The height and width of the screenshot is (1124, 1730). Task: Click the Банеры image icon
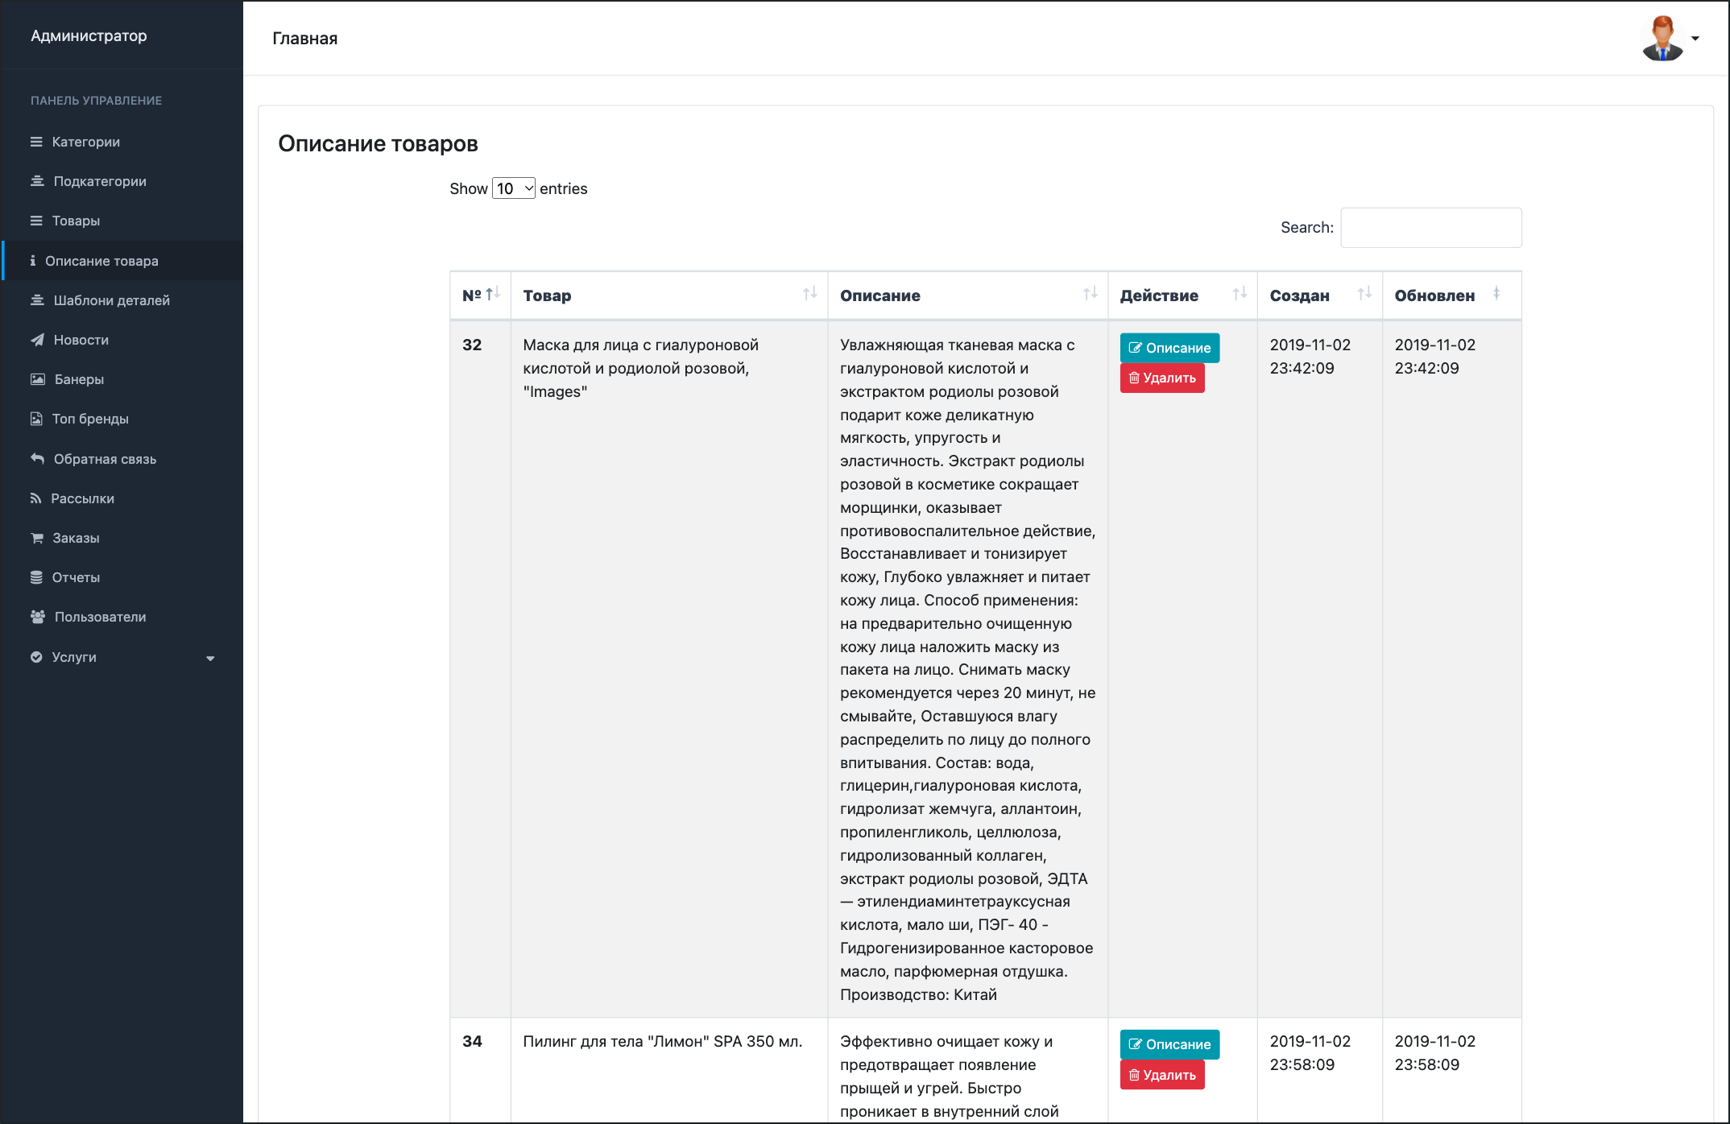coord(38,379)
